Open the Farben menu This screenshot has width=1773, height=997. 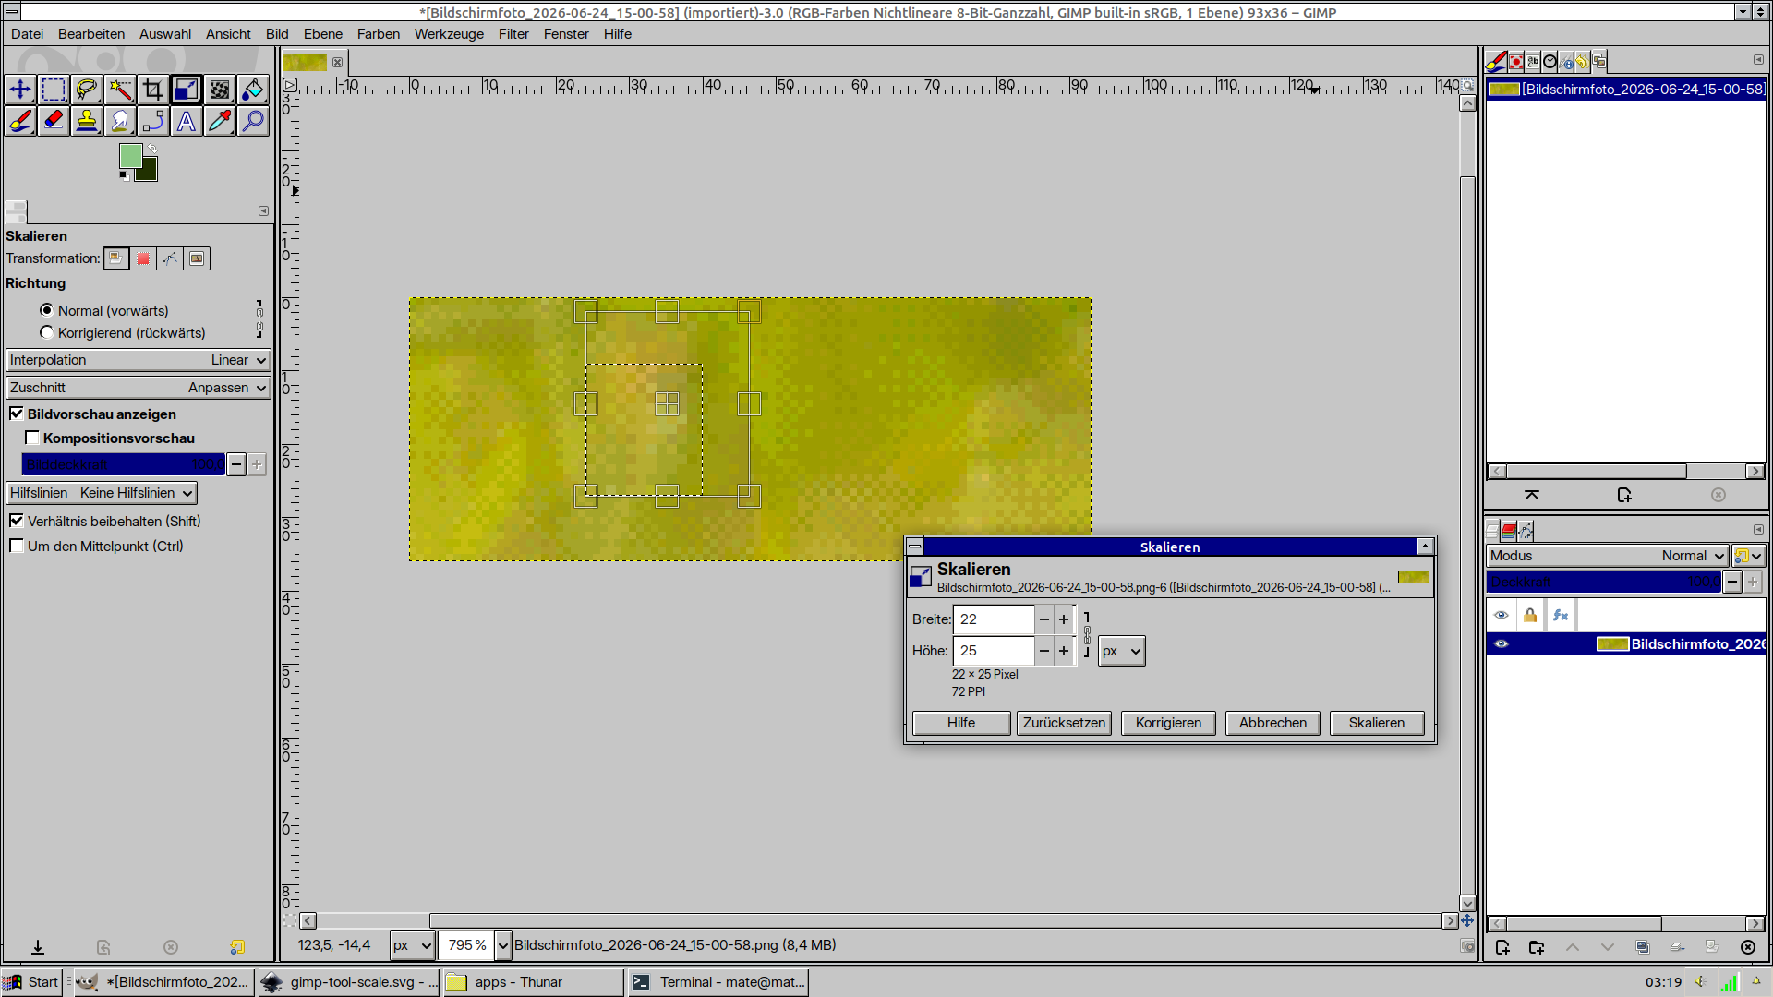click(379, 34)
